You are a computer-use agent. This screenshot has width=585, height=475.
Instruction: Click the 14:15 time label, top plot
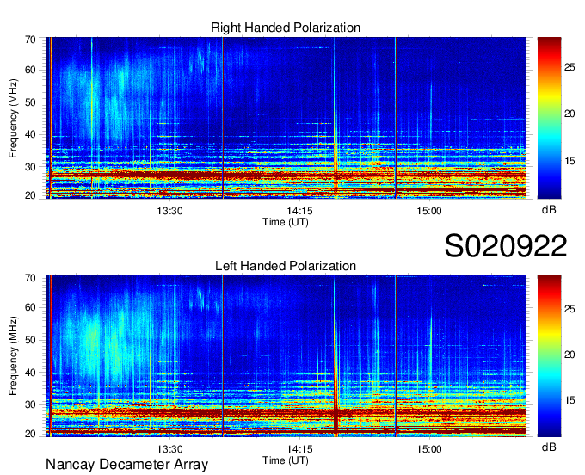(299, 211)
